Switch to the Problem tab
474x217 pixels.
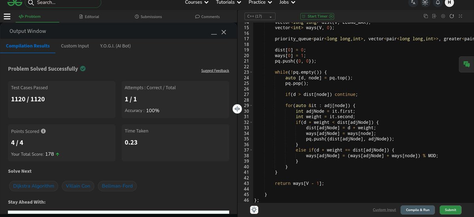point(30,17)
